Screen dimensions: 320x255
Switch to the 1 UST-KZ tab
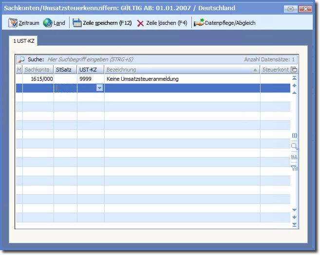[x=23, y=41]
